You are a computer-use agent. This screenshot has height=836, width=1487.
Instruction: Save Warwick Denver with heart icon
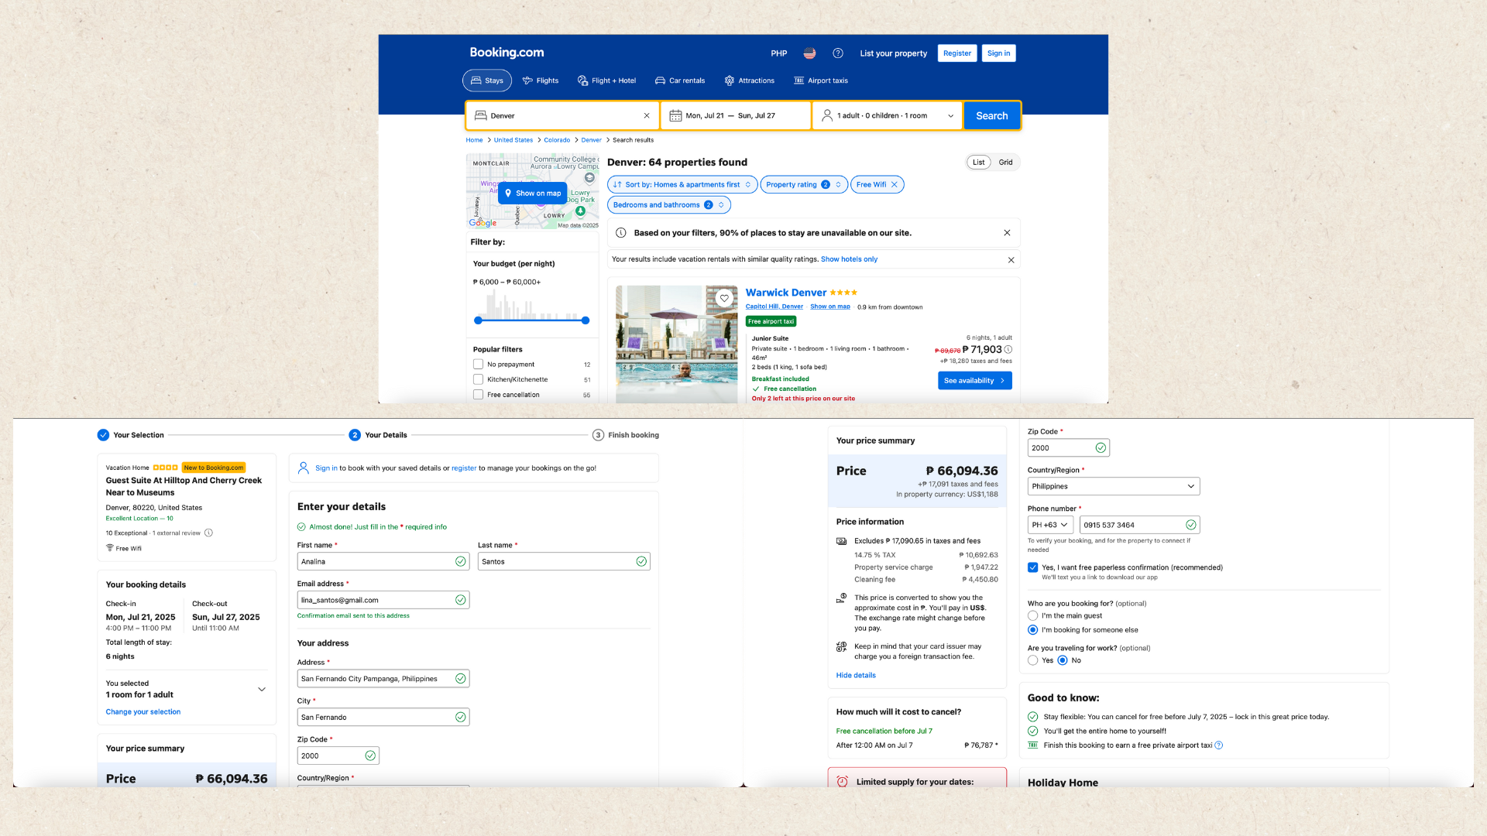[724, 298]
